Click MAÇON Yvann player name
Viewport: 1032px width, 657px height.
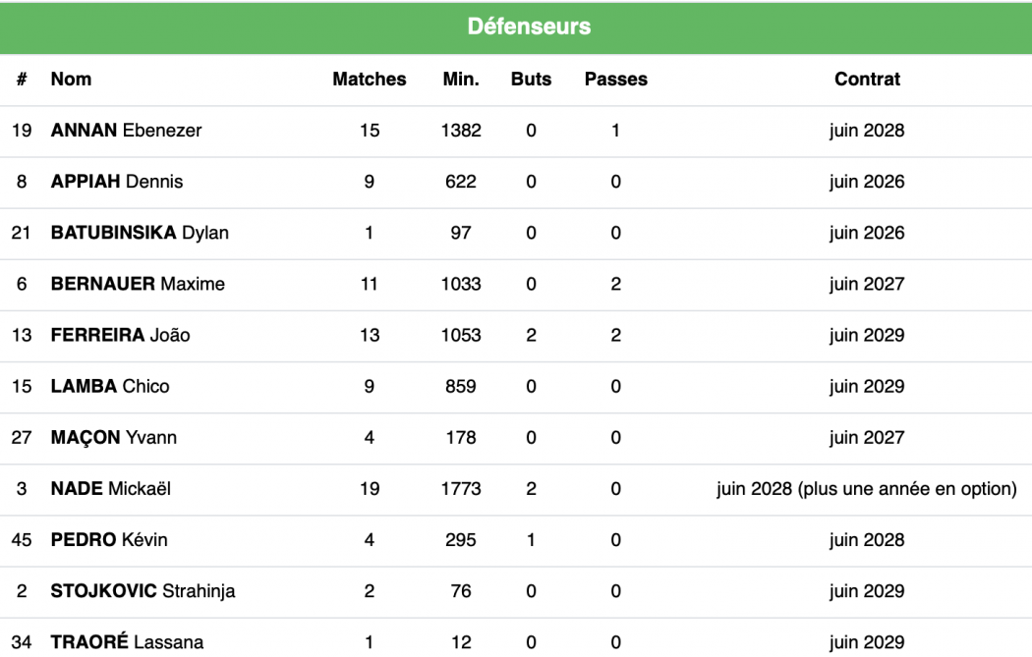tap(114, 437)
